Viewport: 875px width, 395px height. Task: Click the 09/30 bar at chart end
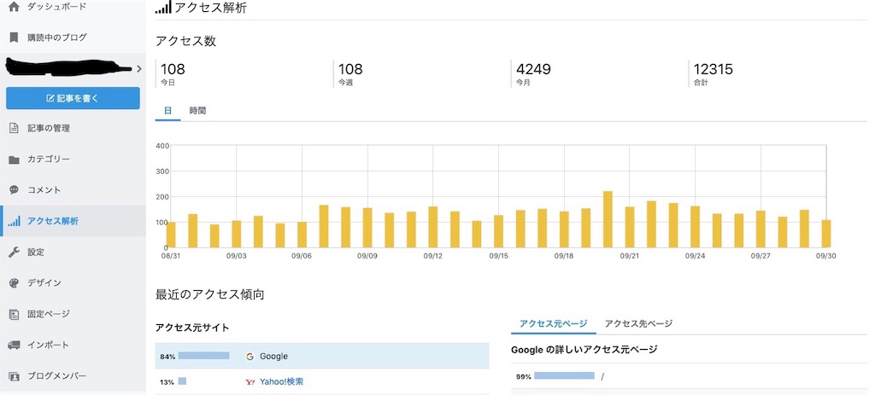(x=826, y=234)
